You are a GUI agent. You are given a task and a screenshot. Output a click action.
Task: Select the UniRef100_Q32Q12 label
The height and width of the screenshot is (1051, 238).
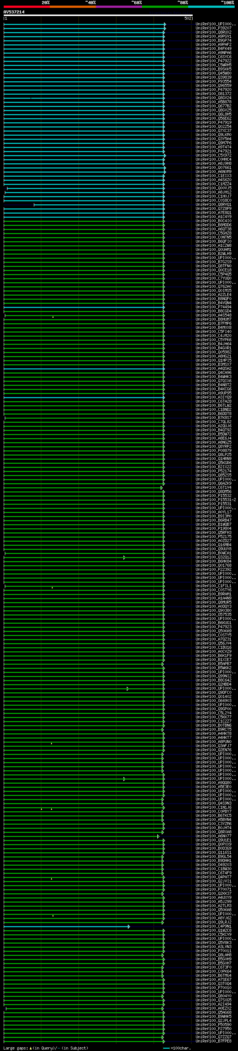pos(213,557)
